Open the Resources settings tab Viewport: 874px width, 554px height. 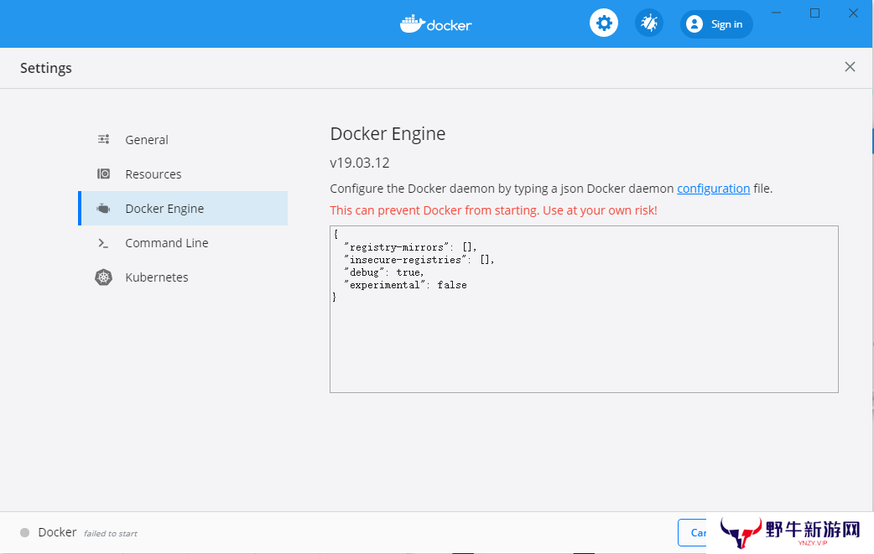(x=184, y=174)
